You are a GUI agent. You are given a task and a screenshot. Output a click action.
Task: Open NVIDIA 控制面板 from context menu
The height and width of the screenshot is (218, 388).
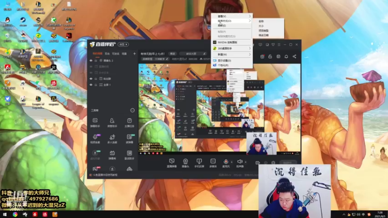(x=232, y=42)
